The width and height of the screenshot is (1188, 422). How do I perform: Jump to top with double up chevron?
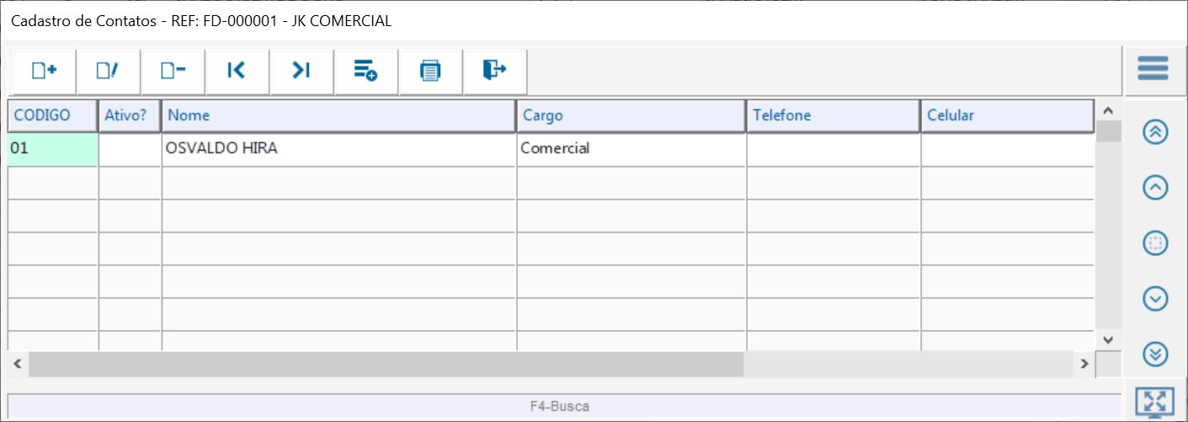1155,133
